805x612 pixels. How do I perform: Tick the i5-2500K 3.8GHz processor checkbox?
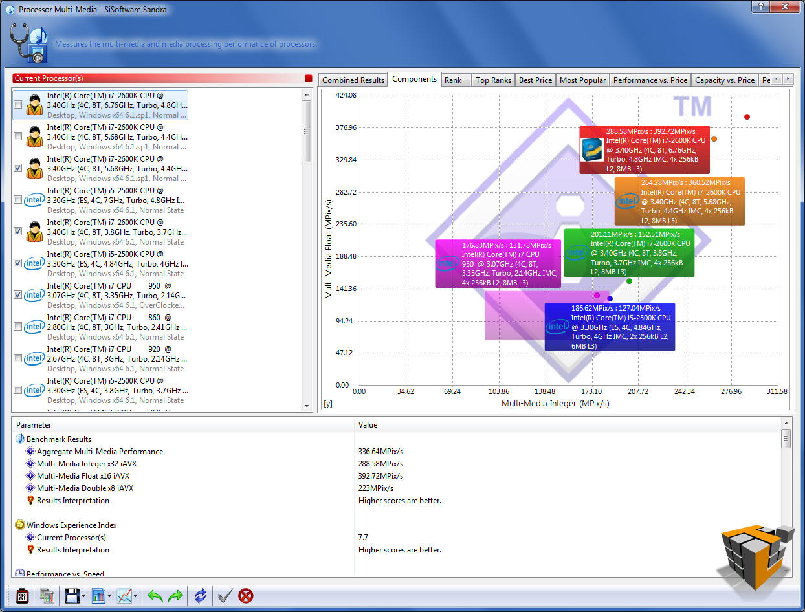click(17, 390)
